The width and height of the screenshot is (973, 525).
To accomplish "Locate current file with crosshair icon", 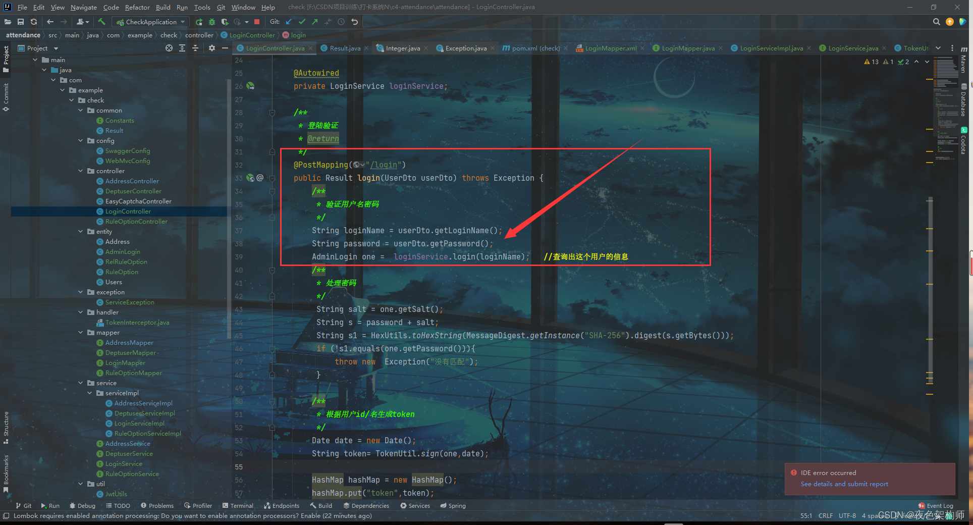I will pyautogui.click(x=169, y=48).
